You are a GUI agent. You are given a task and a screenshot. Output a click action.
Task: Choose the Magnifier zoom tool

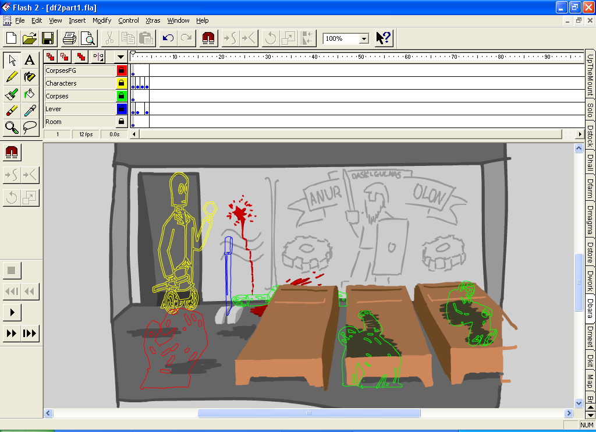[12, 127]
